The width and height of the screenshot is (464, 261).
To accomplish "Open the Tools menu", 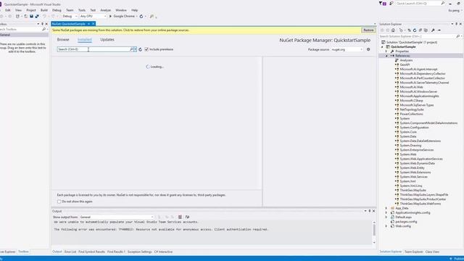I will [82, 10].
